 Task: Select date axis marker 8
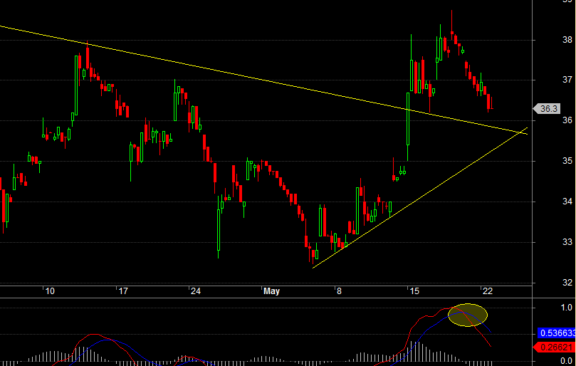pyautogui.click(x=339, y=291)
